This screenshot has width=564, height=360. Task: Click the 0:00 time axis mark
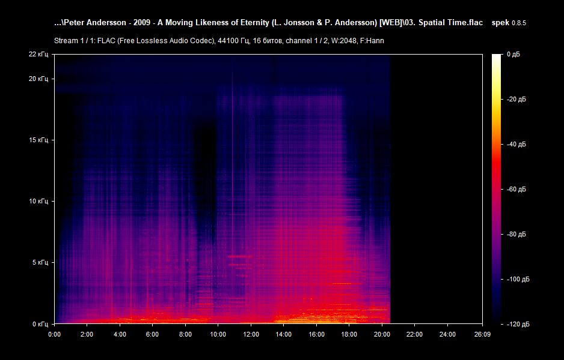click(x=54, y=335)
